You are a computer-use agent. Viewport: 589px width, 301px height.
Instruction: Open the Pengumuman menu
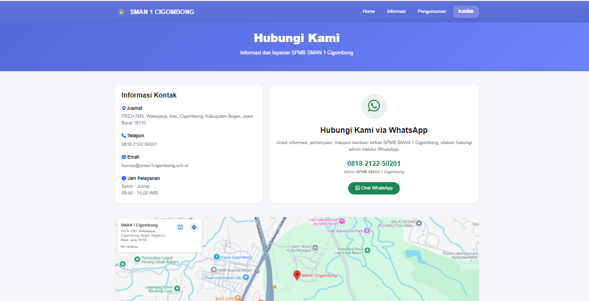432,11
